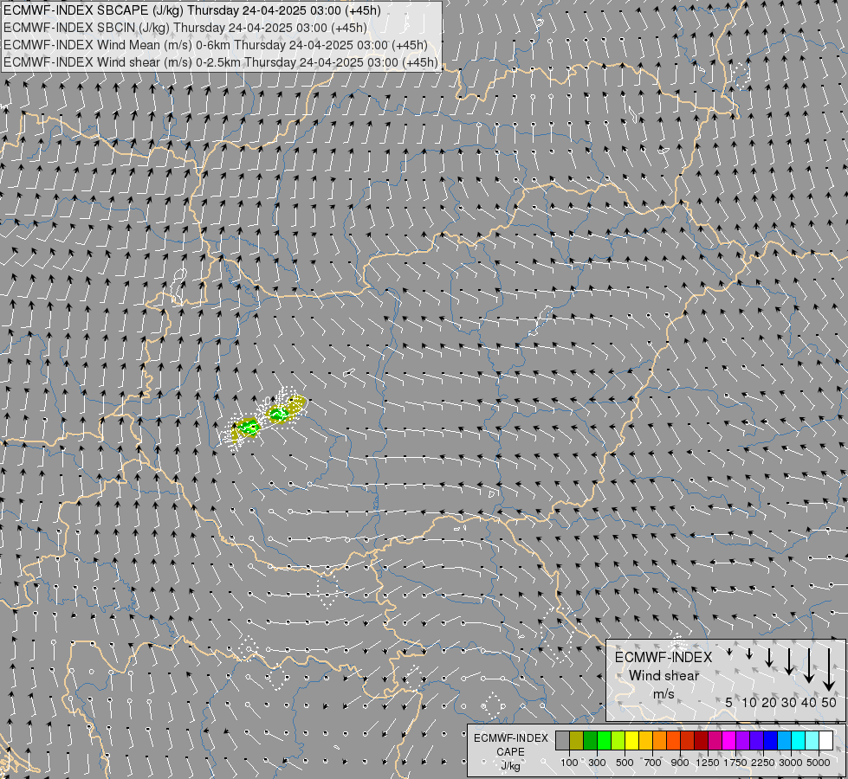Select the orange-red swatch before 900
This screenshot has width=848, height=779.
[673, 741]
